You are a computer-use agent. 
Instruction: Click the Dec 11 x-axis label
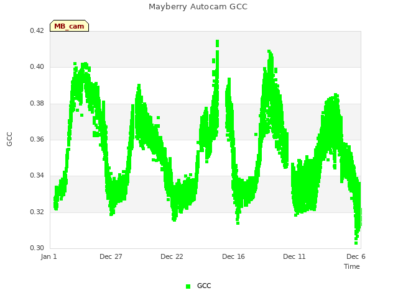click(294, 256)
